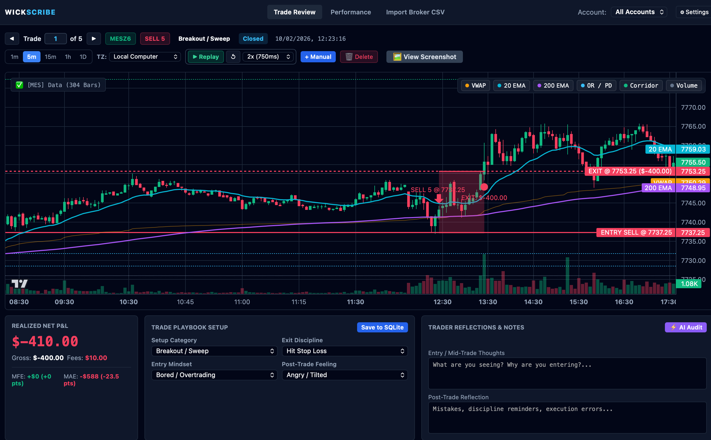Click the TradingView logo on chart
Viewport: 711px width, 440px height.
19,283
